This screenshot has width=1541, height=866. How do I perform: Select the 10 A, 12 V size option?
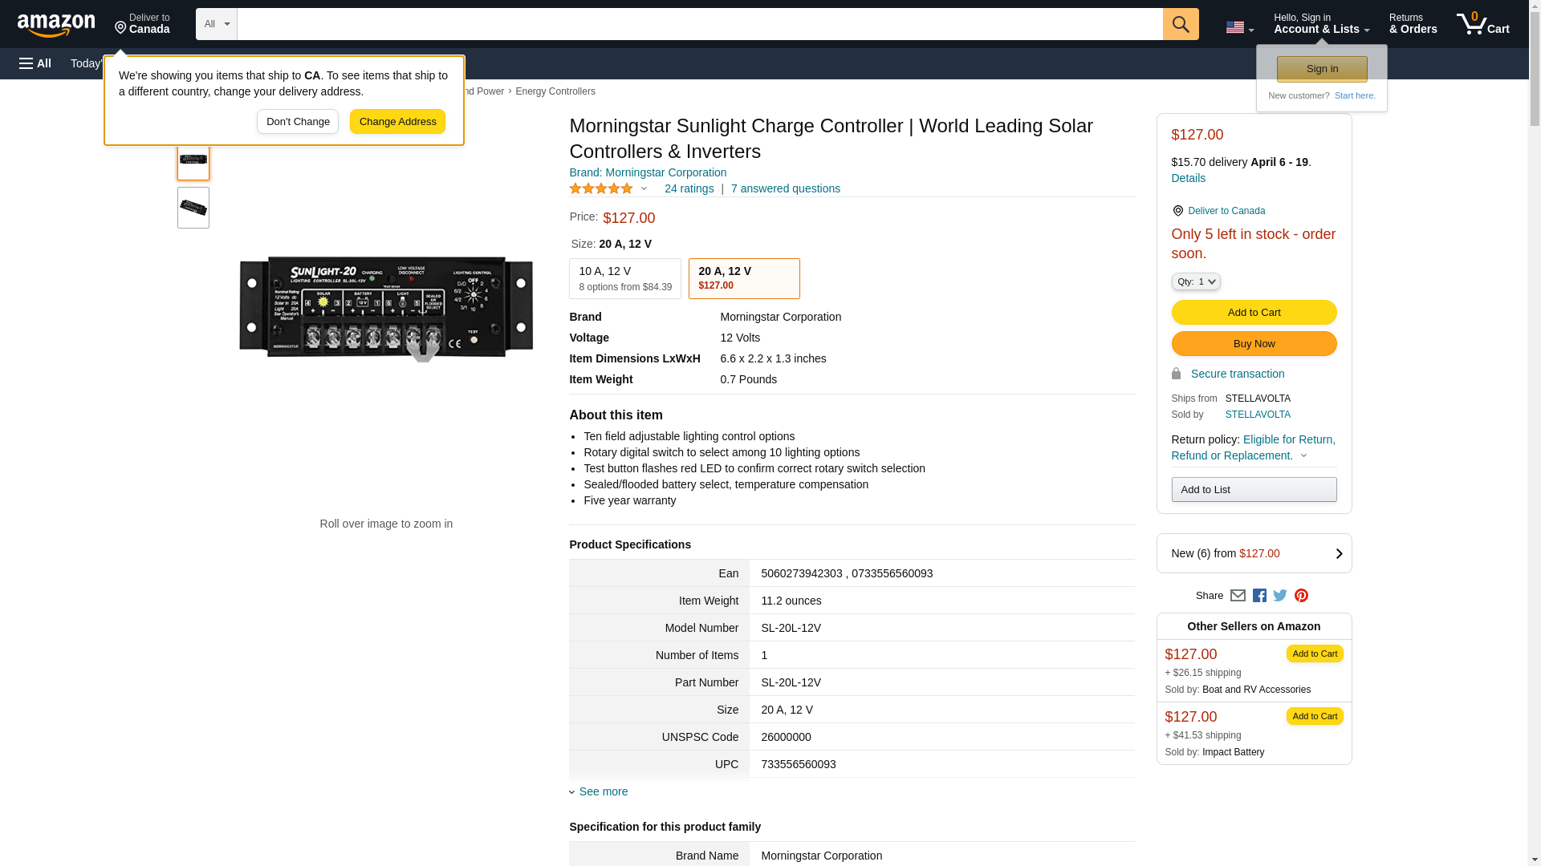[x=624, y=278]
